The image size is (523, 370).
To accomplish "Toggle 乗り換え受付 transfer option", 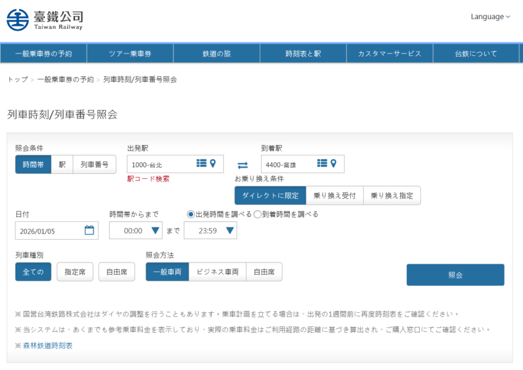I will click(x=334, y=195).
